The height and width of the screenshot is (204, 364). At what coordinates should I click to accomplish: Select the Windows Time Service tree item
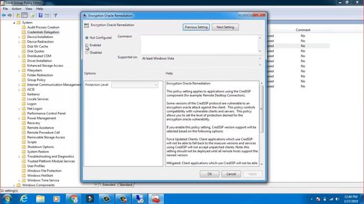click(x=43, y=180)
